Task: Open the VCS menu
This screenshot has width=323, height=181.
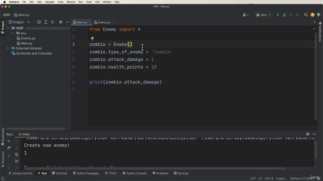Action: pyautogui.click(x=97, y=2)
